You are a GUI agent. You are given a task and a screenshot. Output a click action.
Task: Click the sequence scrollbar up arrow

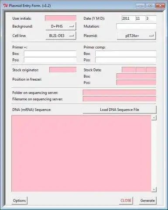pyautogui.click(x=154, y=117)
